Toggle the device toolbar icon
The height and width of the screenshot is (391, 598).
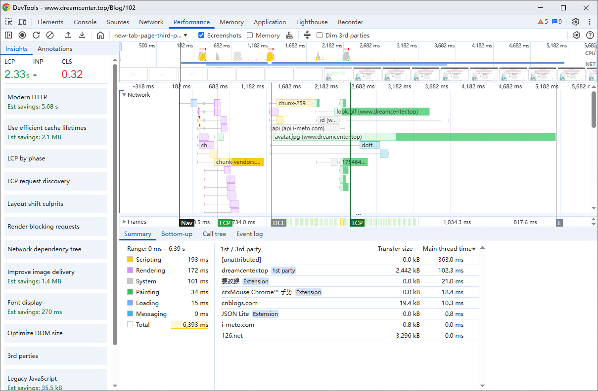click(x=22, y=22)
